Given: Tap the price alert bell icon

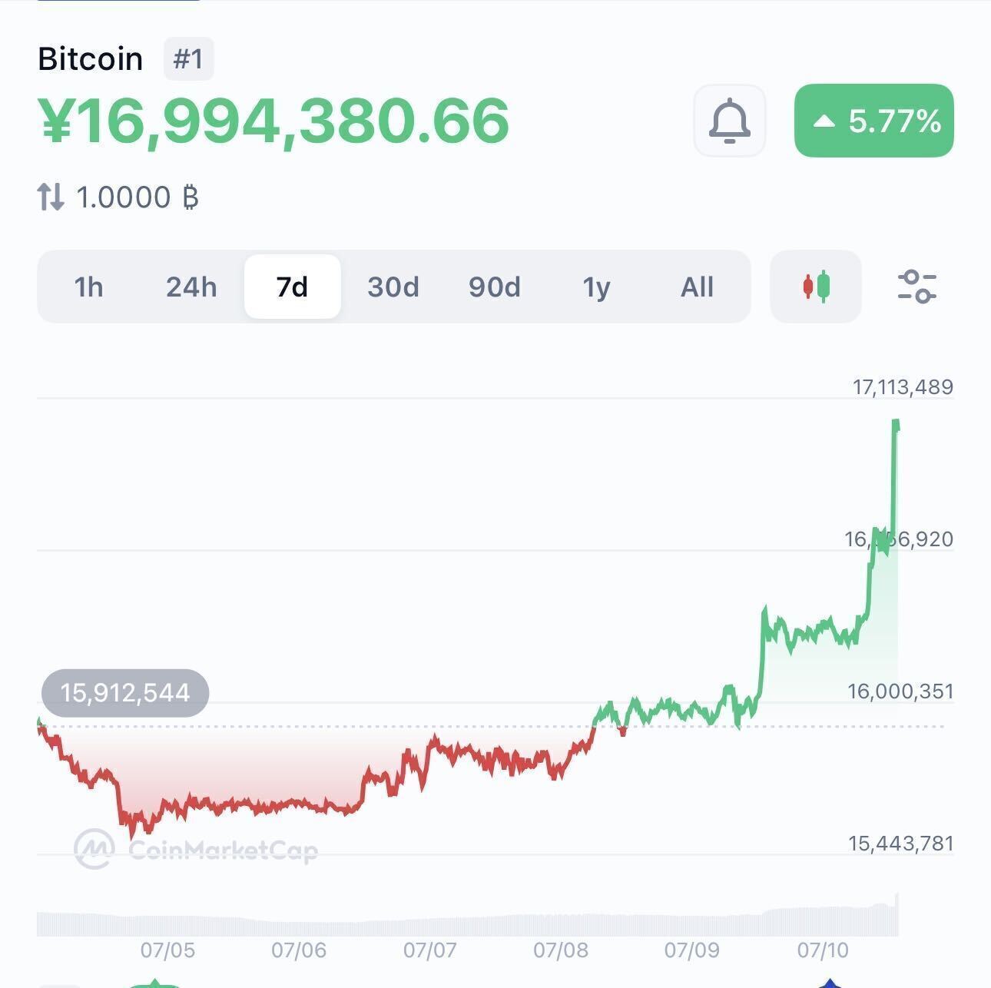Looking at the screenshot, I should point(729,121).
